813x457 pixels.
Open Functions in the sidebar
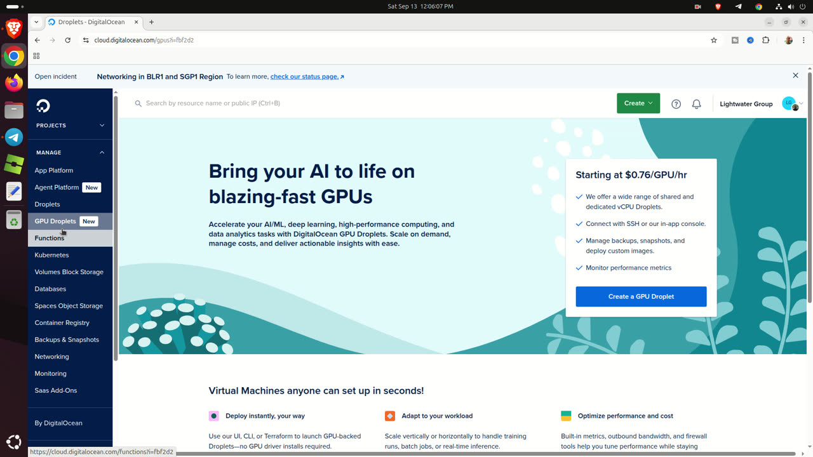(x=50, y=238)
